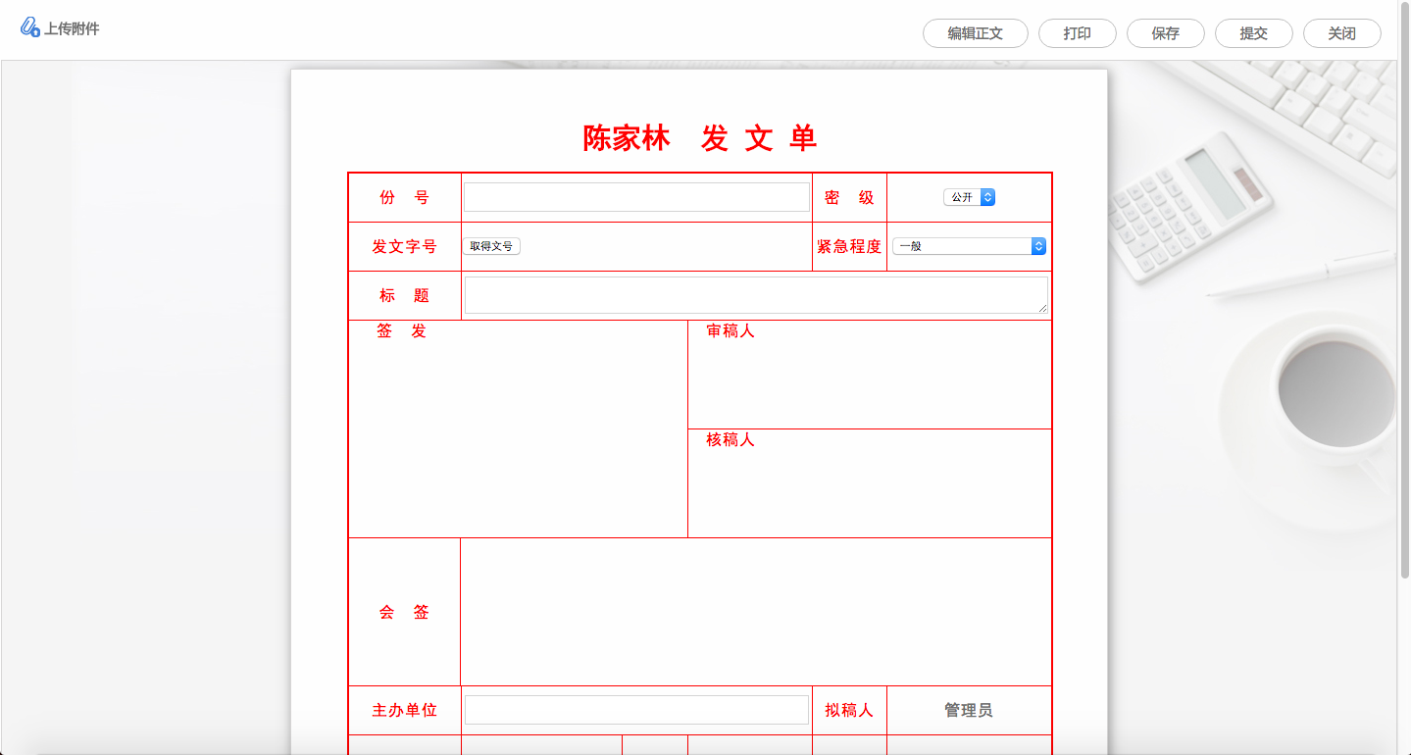Click the 主办单位 input box

pos(636,710)
